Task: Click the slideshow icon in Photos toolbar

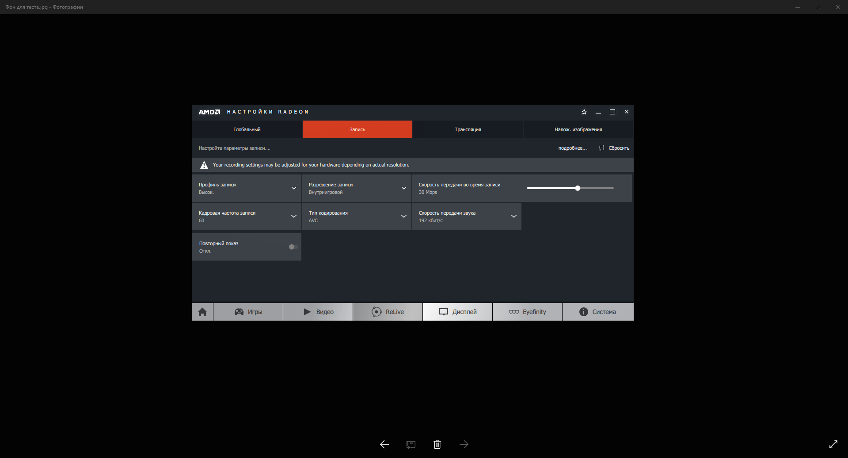Action: pyautogui.click(x=411, y=444)
